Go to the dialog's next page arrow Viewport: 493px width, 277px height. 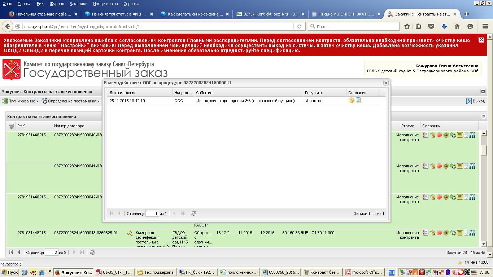[x=175, y=213]
